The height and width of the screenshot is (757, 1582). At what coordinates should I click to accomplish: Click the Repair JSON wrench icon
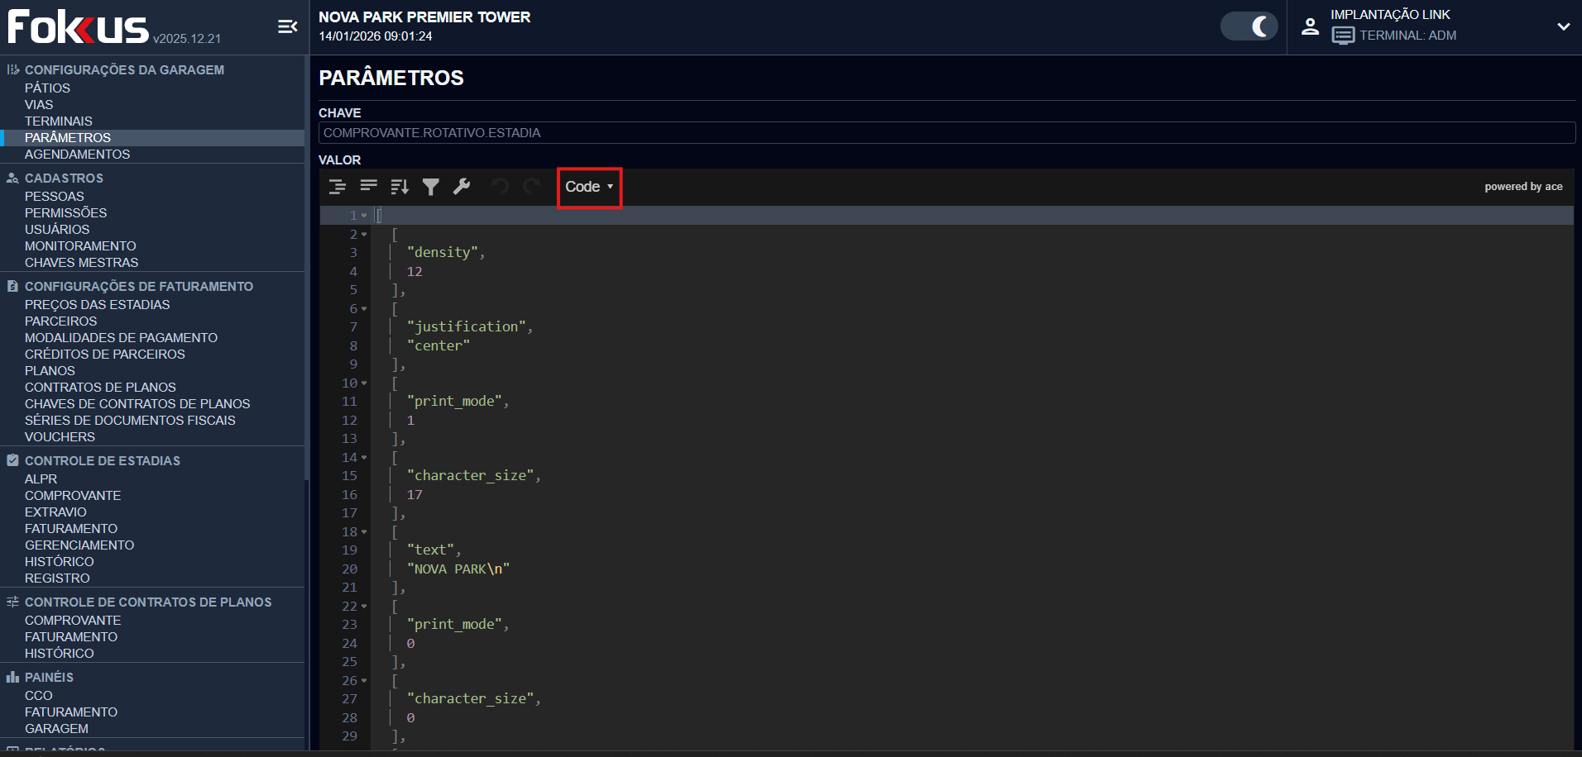(x=462, y=187)
